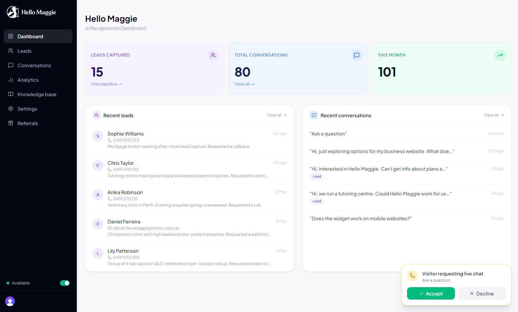
Task: Navigate to Analytics page
Action: (x=38, y=80)
